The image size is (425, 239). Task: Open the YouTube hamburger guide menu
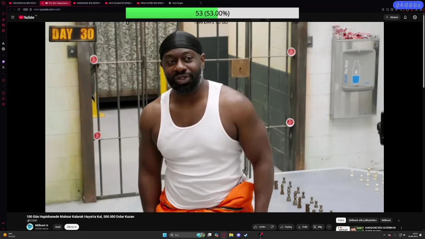click(13, 17)
